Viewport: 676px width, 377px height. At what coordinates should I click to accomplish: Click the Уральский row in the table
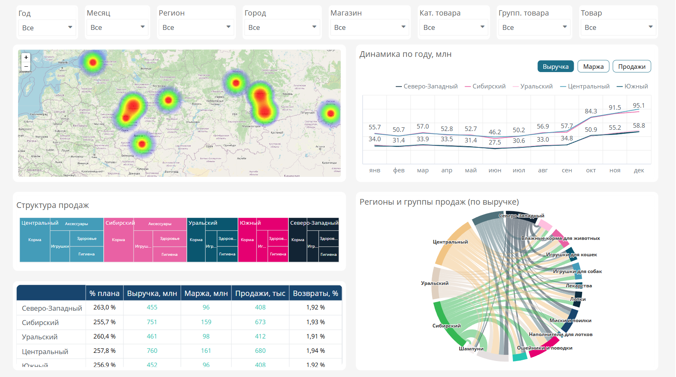179,336
